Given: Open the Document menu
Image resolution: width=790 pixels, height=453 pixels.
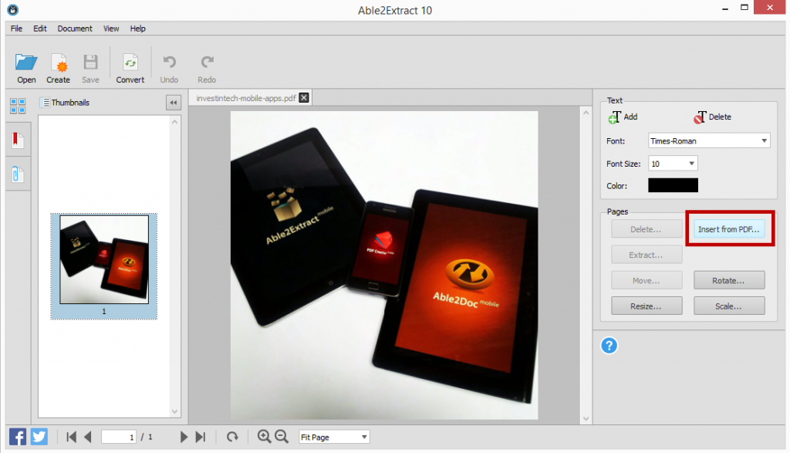Looking at the screenshot, I should tap(75, 29).
